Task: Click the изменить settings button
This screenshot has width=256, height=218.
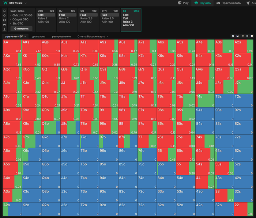Action: 21,28
